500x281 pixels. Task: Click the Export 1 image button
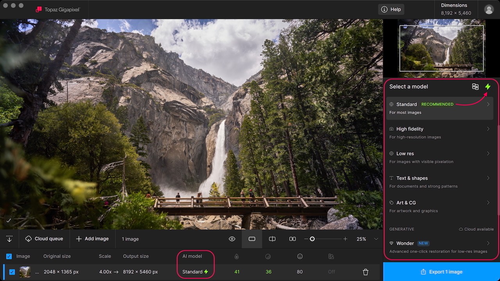(441, 272)
